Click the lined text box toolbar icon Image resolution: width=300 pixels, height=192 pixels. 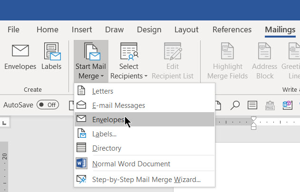pos(252,105)
